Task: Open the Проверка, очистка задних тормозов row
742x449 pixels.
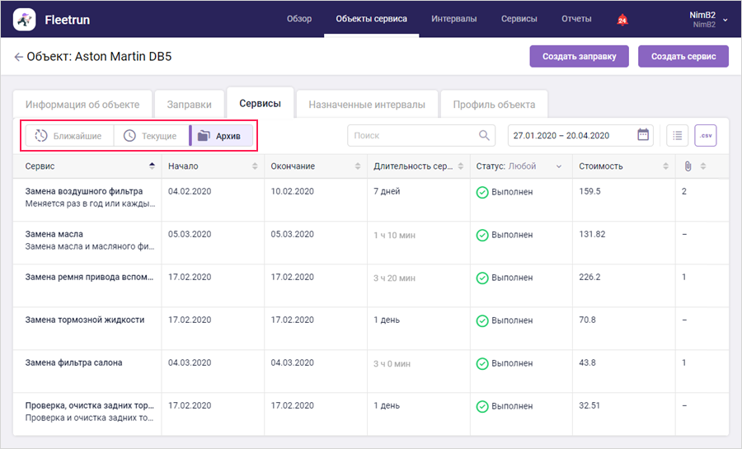Action: (370, 414)
